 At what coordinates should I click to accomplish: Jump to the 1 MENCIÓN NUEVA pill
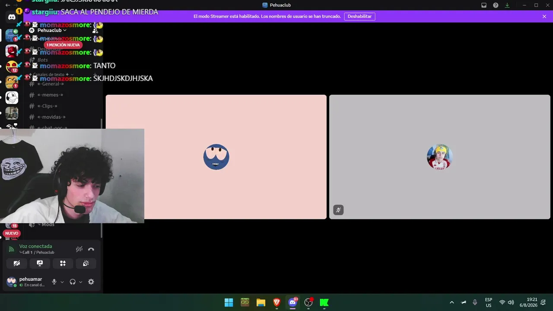click(x=63, y=45)
